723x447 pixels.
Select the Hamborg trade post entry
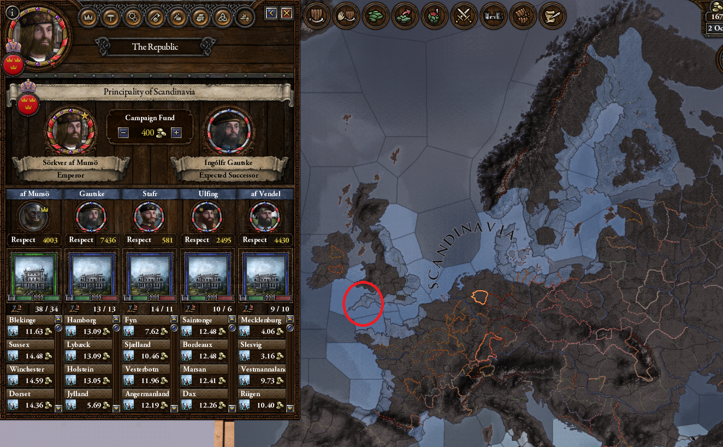(x=89, y=326)
